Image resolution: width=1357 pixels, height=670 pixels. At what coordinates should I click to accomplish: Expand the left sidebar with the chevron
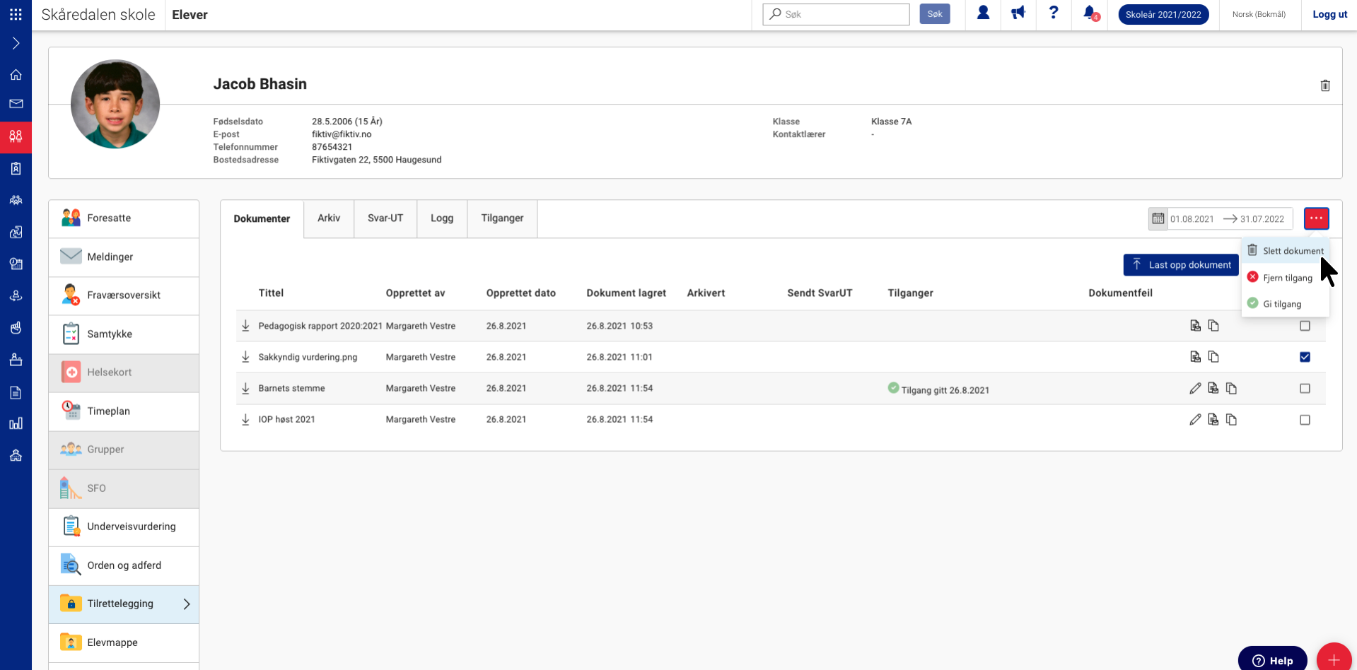pos(16,43)
